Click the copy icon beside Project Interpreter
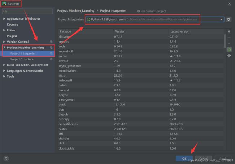The height and width of the screenshot is (164, 235). pyautogui.click(x=51, y=53)
